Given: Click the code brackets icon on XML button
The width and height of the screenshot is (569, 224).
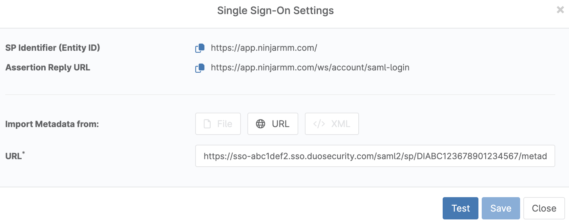Looking at the screenshot, I should (320, 124).
